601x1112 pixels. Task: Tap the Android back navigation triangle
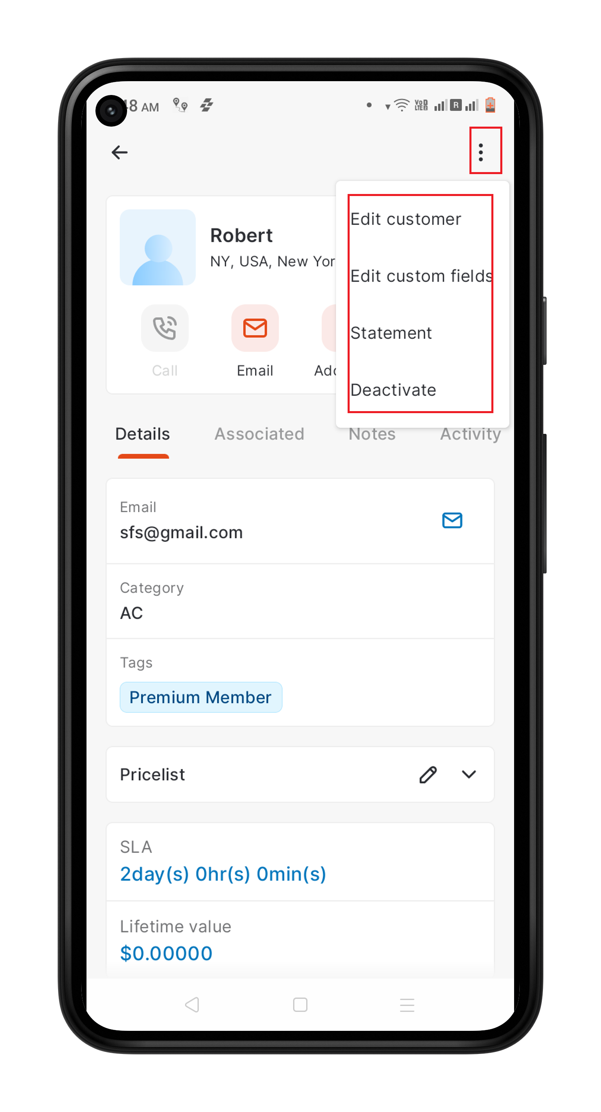192,1004
